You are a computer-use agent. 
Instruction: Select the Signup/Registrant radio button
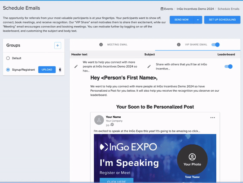tap(8, 70)
